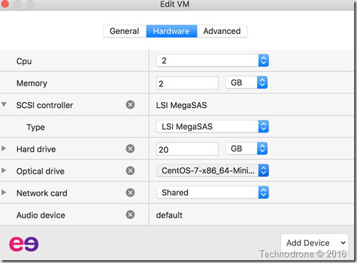Select the Hard drive label

pos(36,149)
